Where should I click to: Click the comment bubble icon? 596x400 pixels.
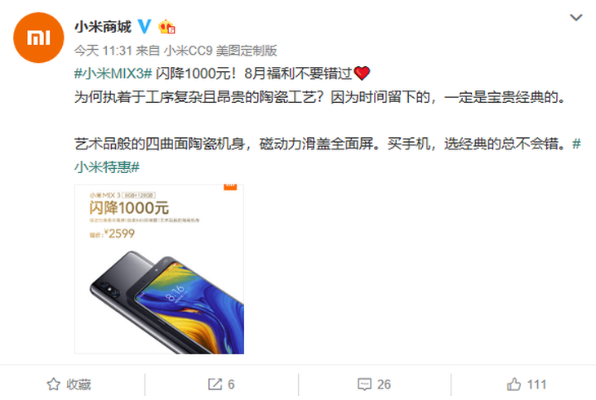364,384
